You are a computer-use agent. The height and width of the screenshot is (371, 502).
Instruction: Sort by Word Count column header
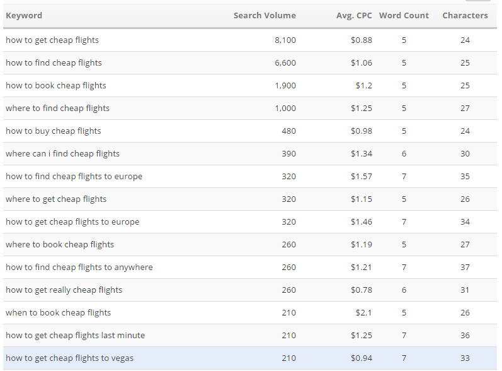[x=404, y=16]
